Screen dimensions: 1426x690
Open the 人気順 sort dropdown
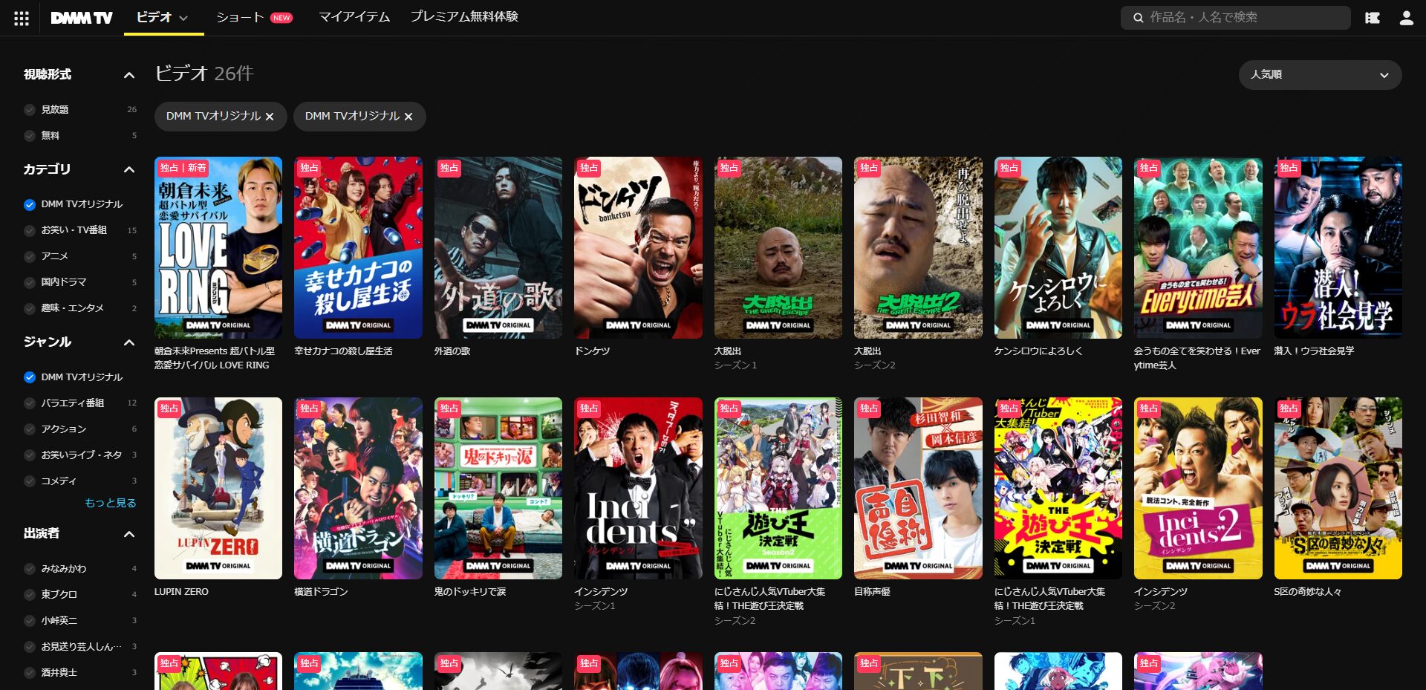(1320, 75)
